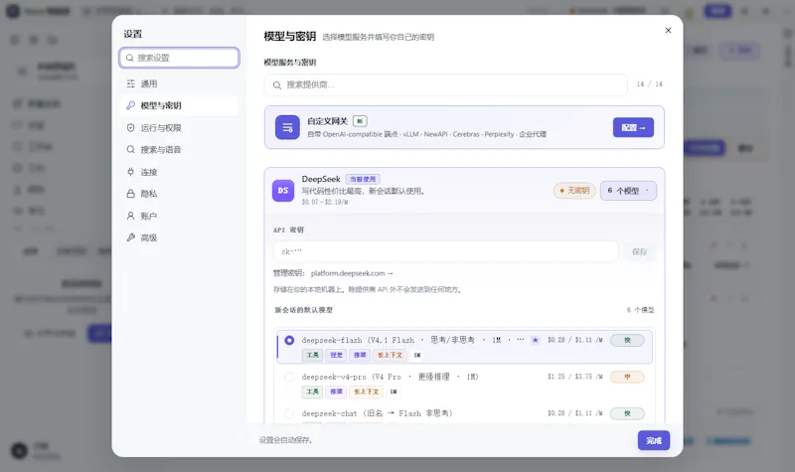Viewport: 795px width, 472px height.
Task: Go to the 连接 settings section
Action: coord(180,172)
